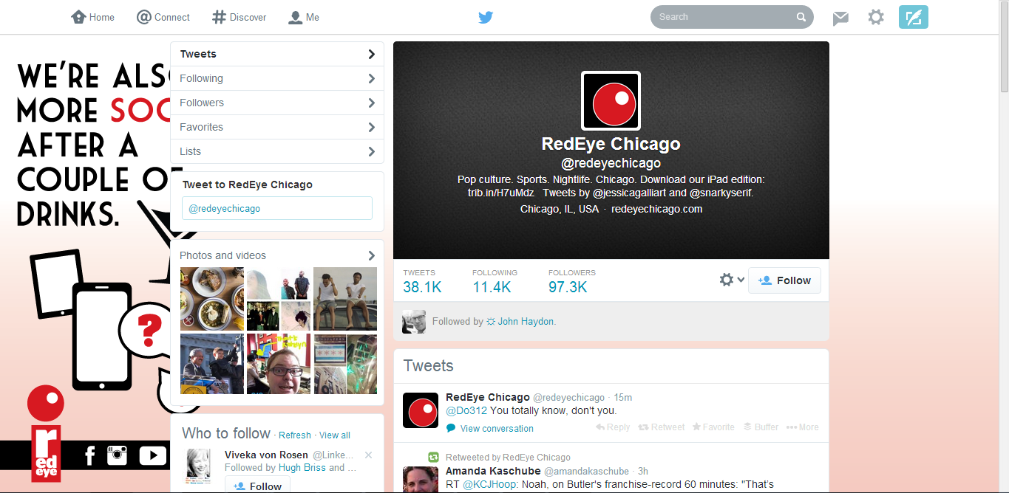Open the podium speaker photo thumbnail

point(212,364)
